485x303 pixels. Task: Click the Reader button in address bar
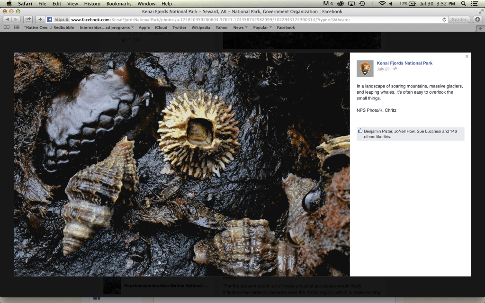pos(458,19)
